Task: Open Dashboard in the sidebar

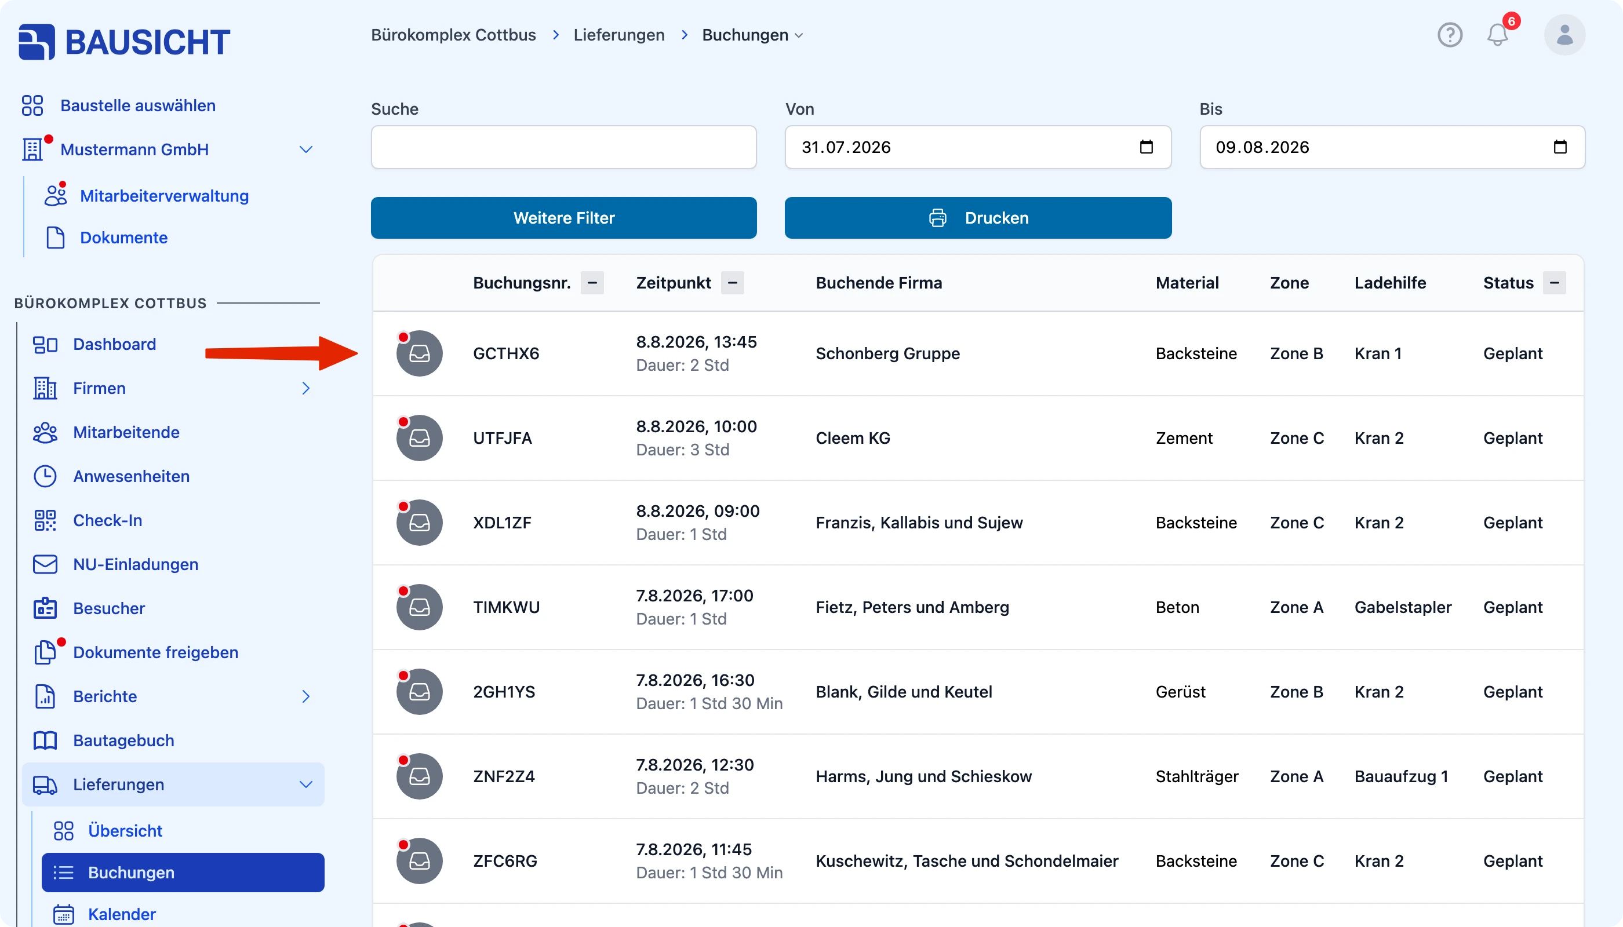Action: 115,345
